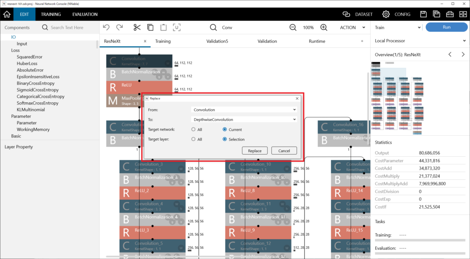
Task: Go to the Home screen icon
Action: point(7,14)
